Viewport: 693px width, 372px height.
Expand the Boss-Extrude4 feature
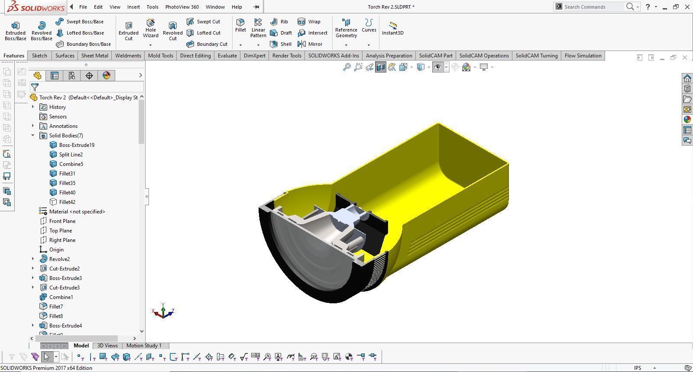(x=33, y=325)
